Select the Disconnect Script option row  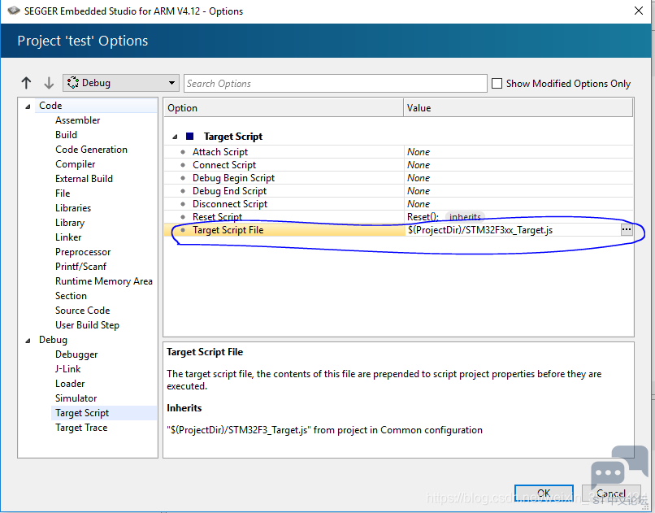(x=398, y=204)
